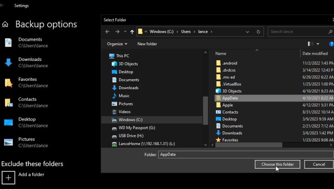The width and height of the screenshot is (334, 189).
Task: Click the Cancel button
Action: pos(319,164)
